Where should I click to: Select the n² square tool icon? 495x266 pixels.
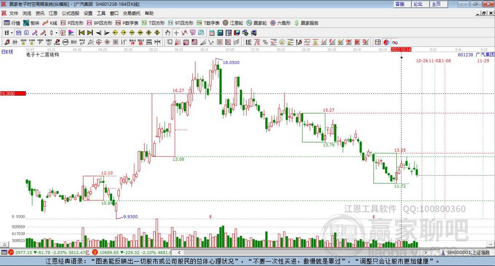[82, 42]
